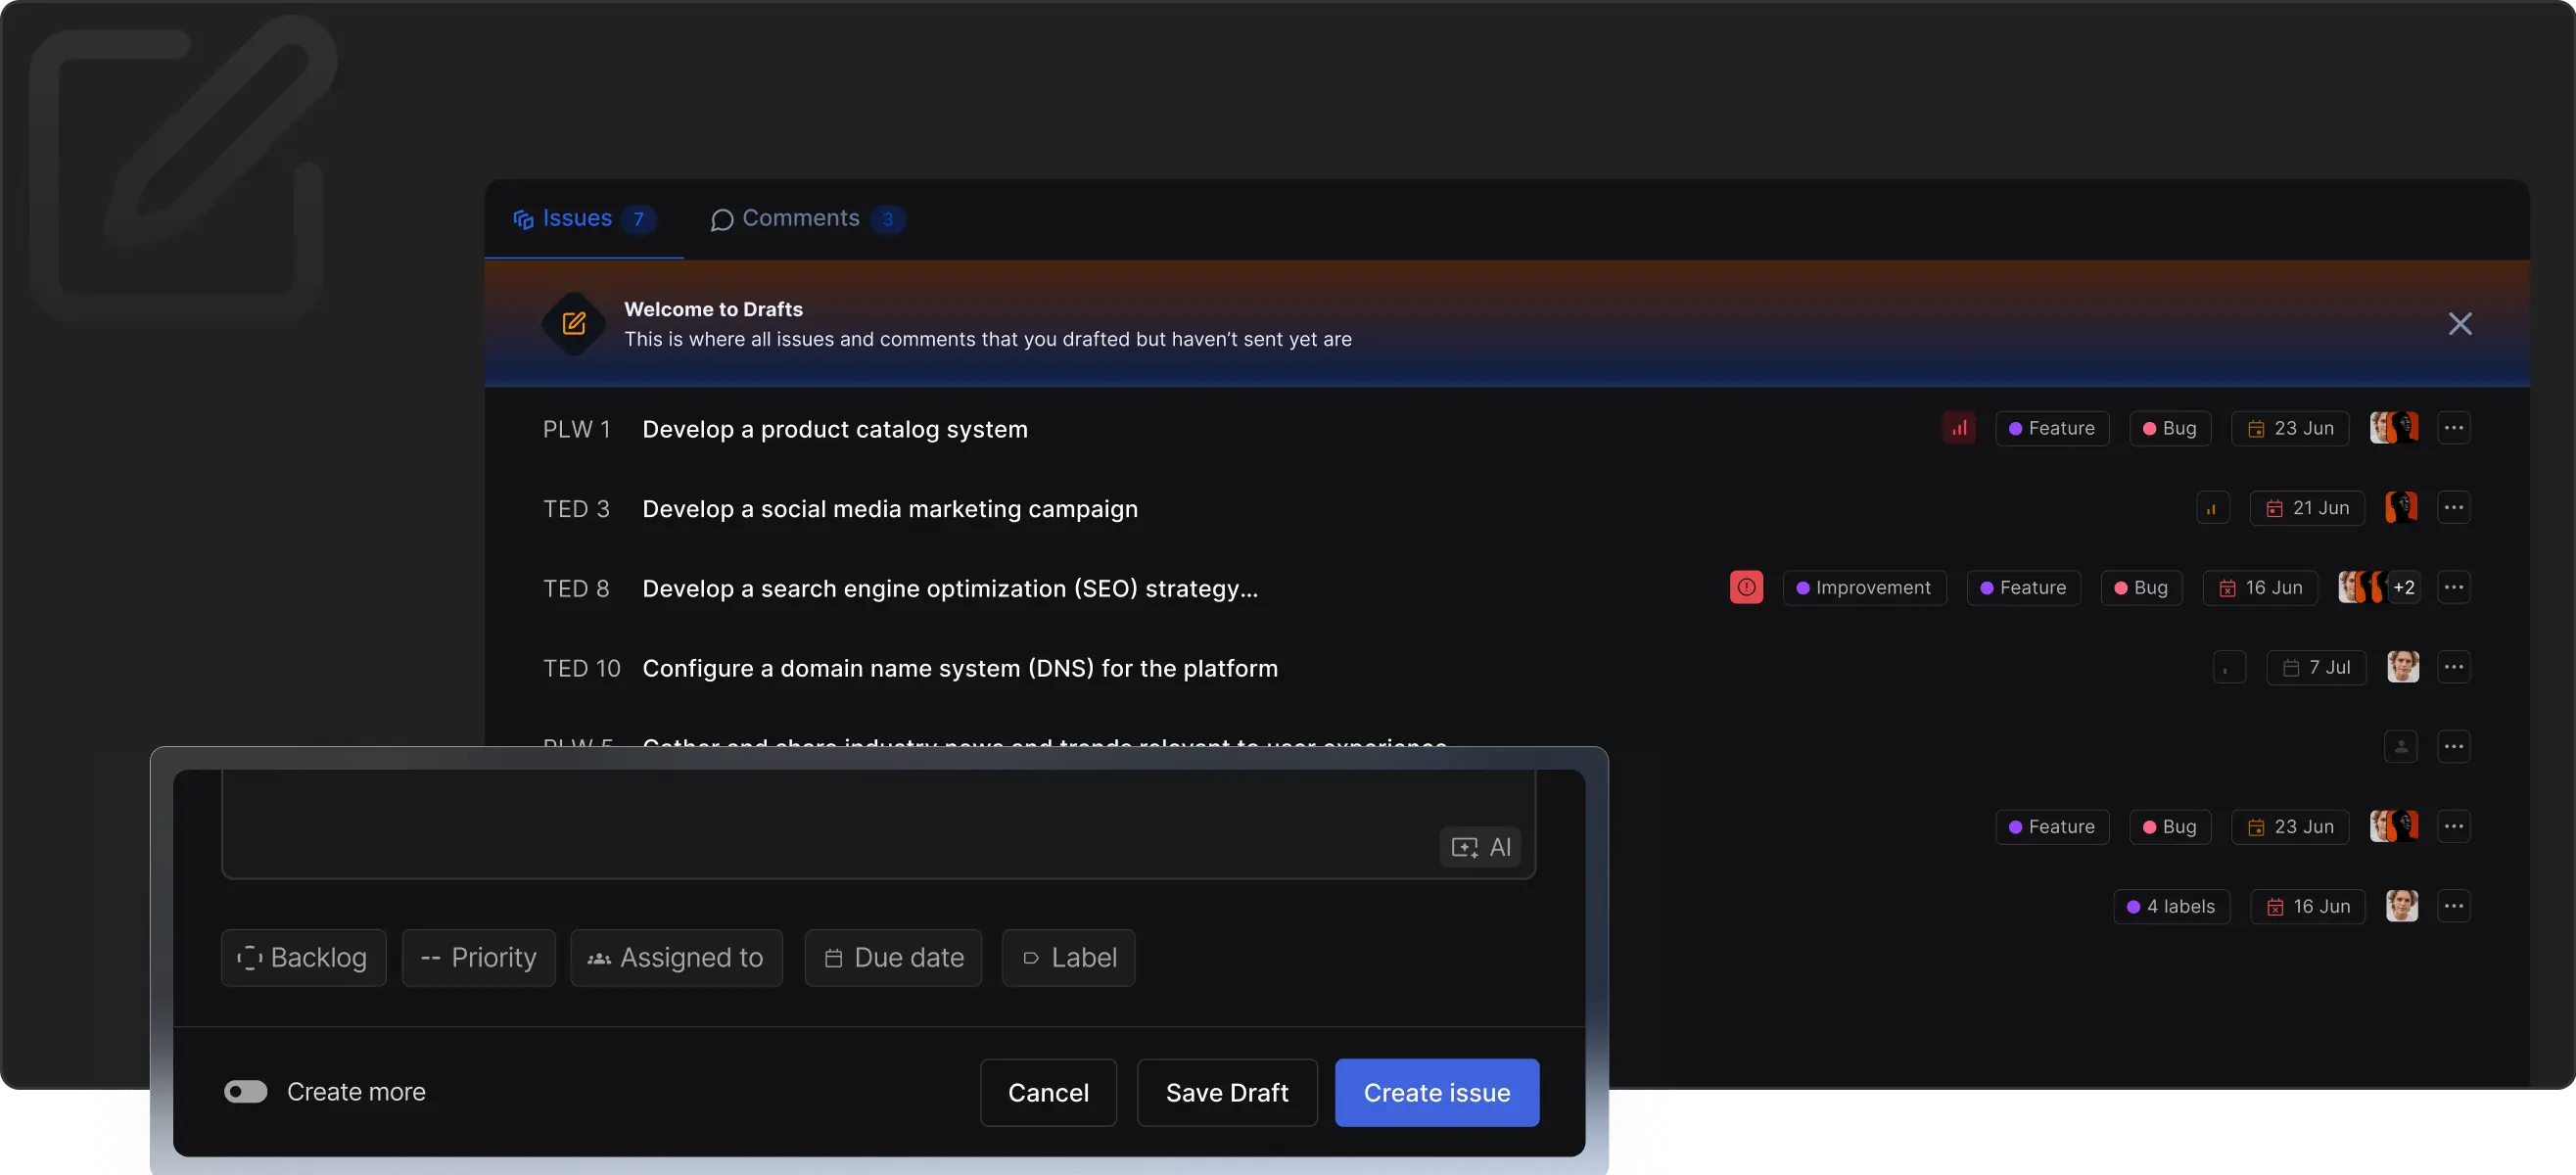2576x1175 pixels.
Task: Dismiss the Welcome to Drafts banner
Action: click(2459, 324)
